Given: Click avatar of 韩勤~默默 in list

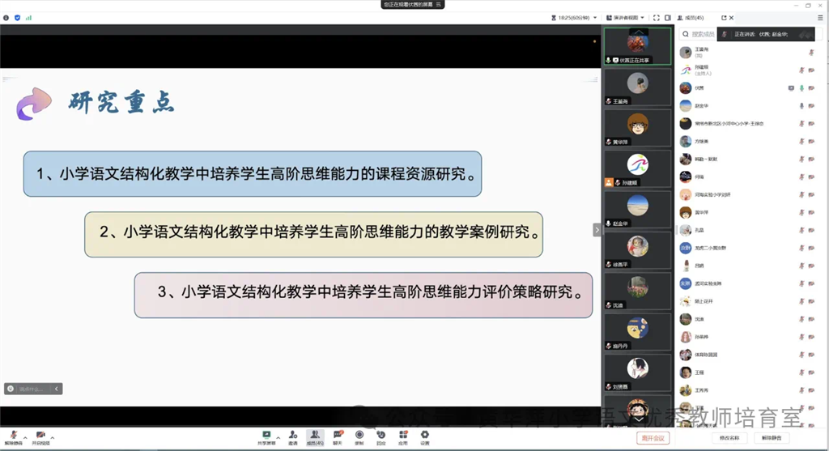Looking at the screenshot, I should tap(686, 160).
